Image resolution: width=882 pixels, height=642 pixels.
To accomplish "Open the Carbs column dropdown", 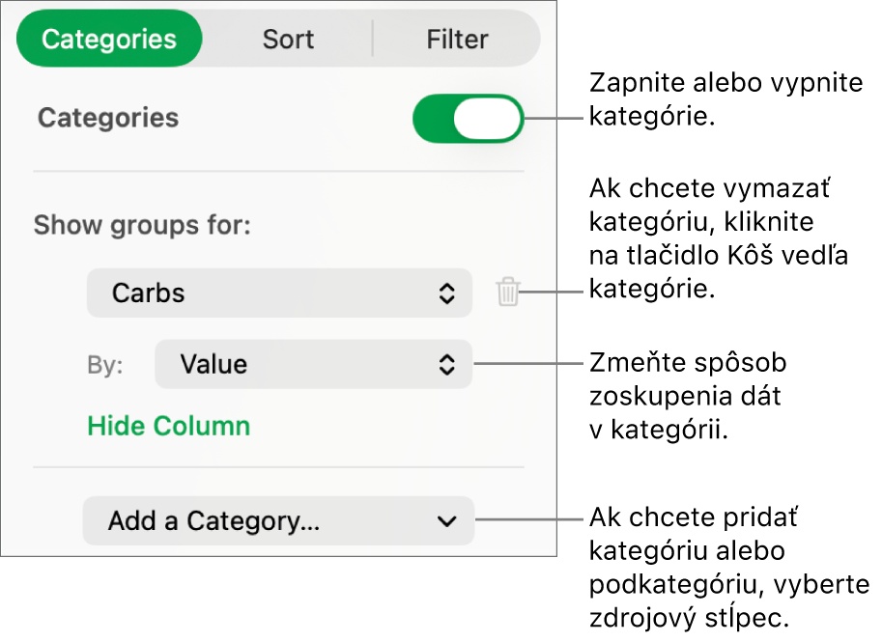I will (x=279, y=293).
